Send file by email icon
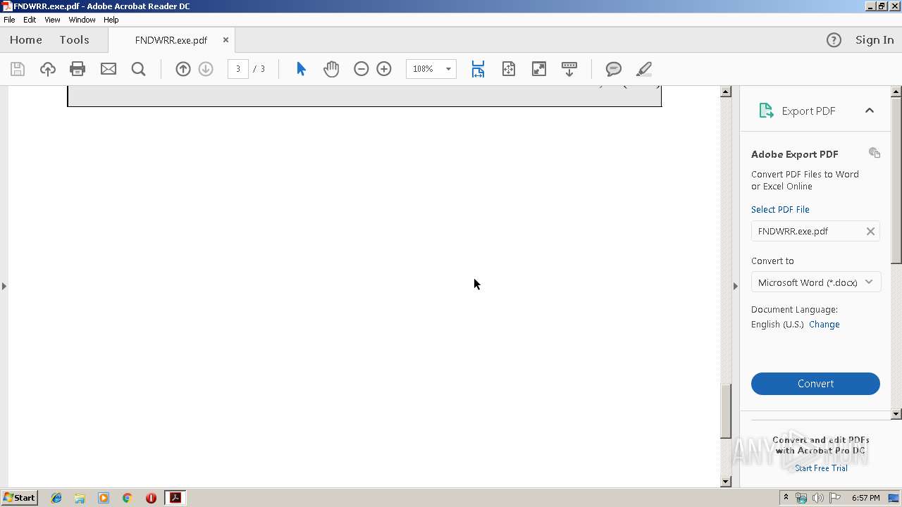 (x=109, y=69)
